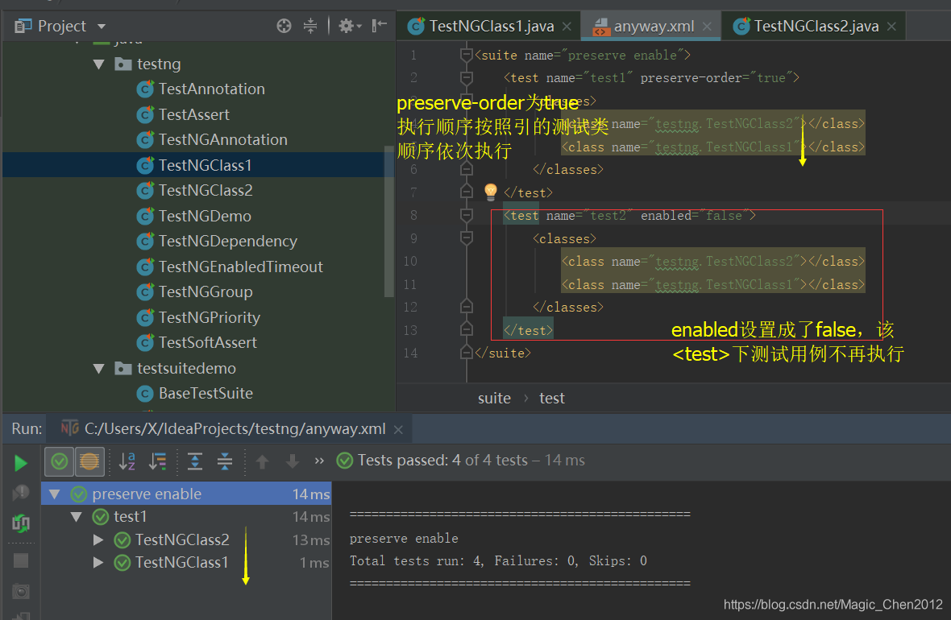Viewport: 951px width, 620px height.
Task: Toggle the show ignored tests filter
Action: (89, 462)
